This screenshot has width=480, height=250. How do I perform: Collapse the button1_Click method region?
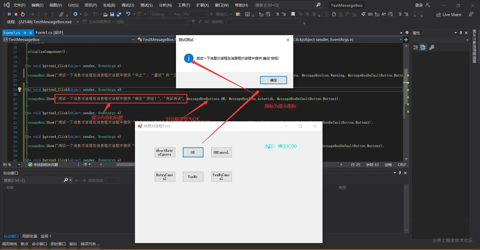pyautogui.click(x=26, y=66)
